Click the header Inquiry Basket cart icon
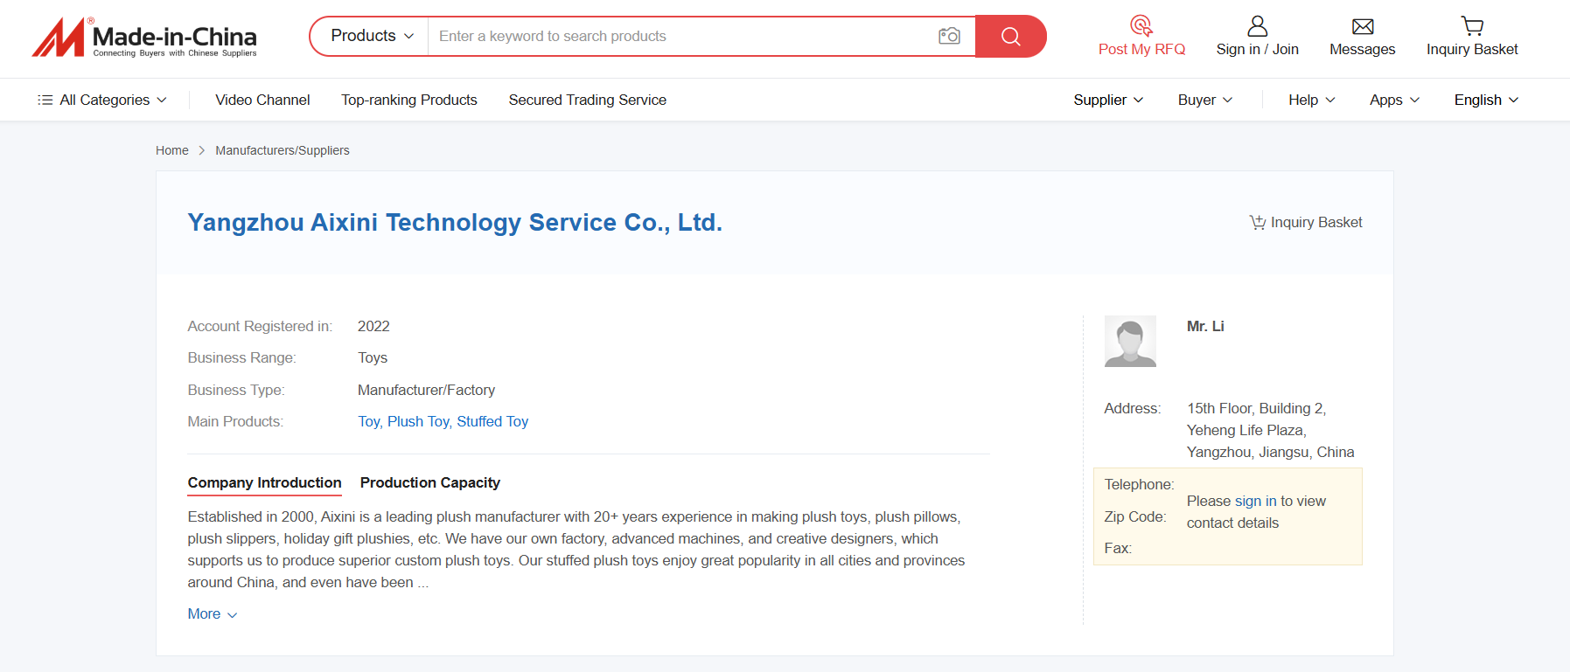Image resolution: width=1570 pixels, height=672 pixels. (x=1472, y=25)
